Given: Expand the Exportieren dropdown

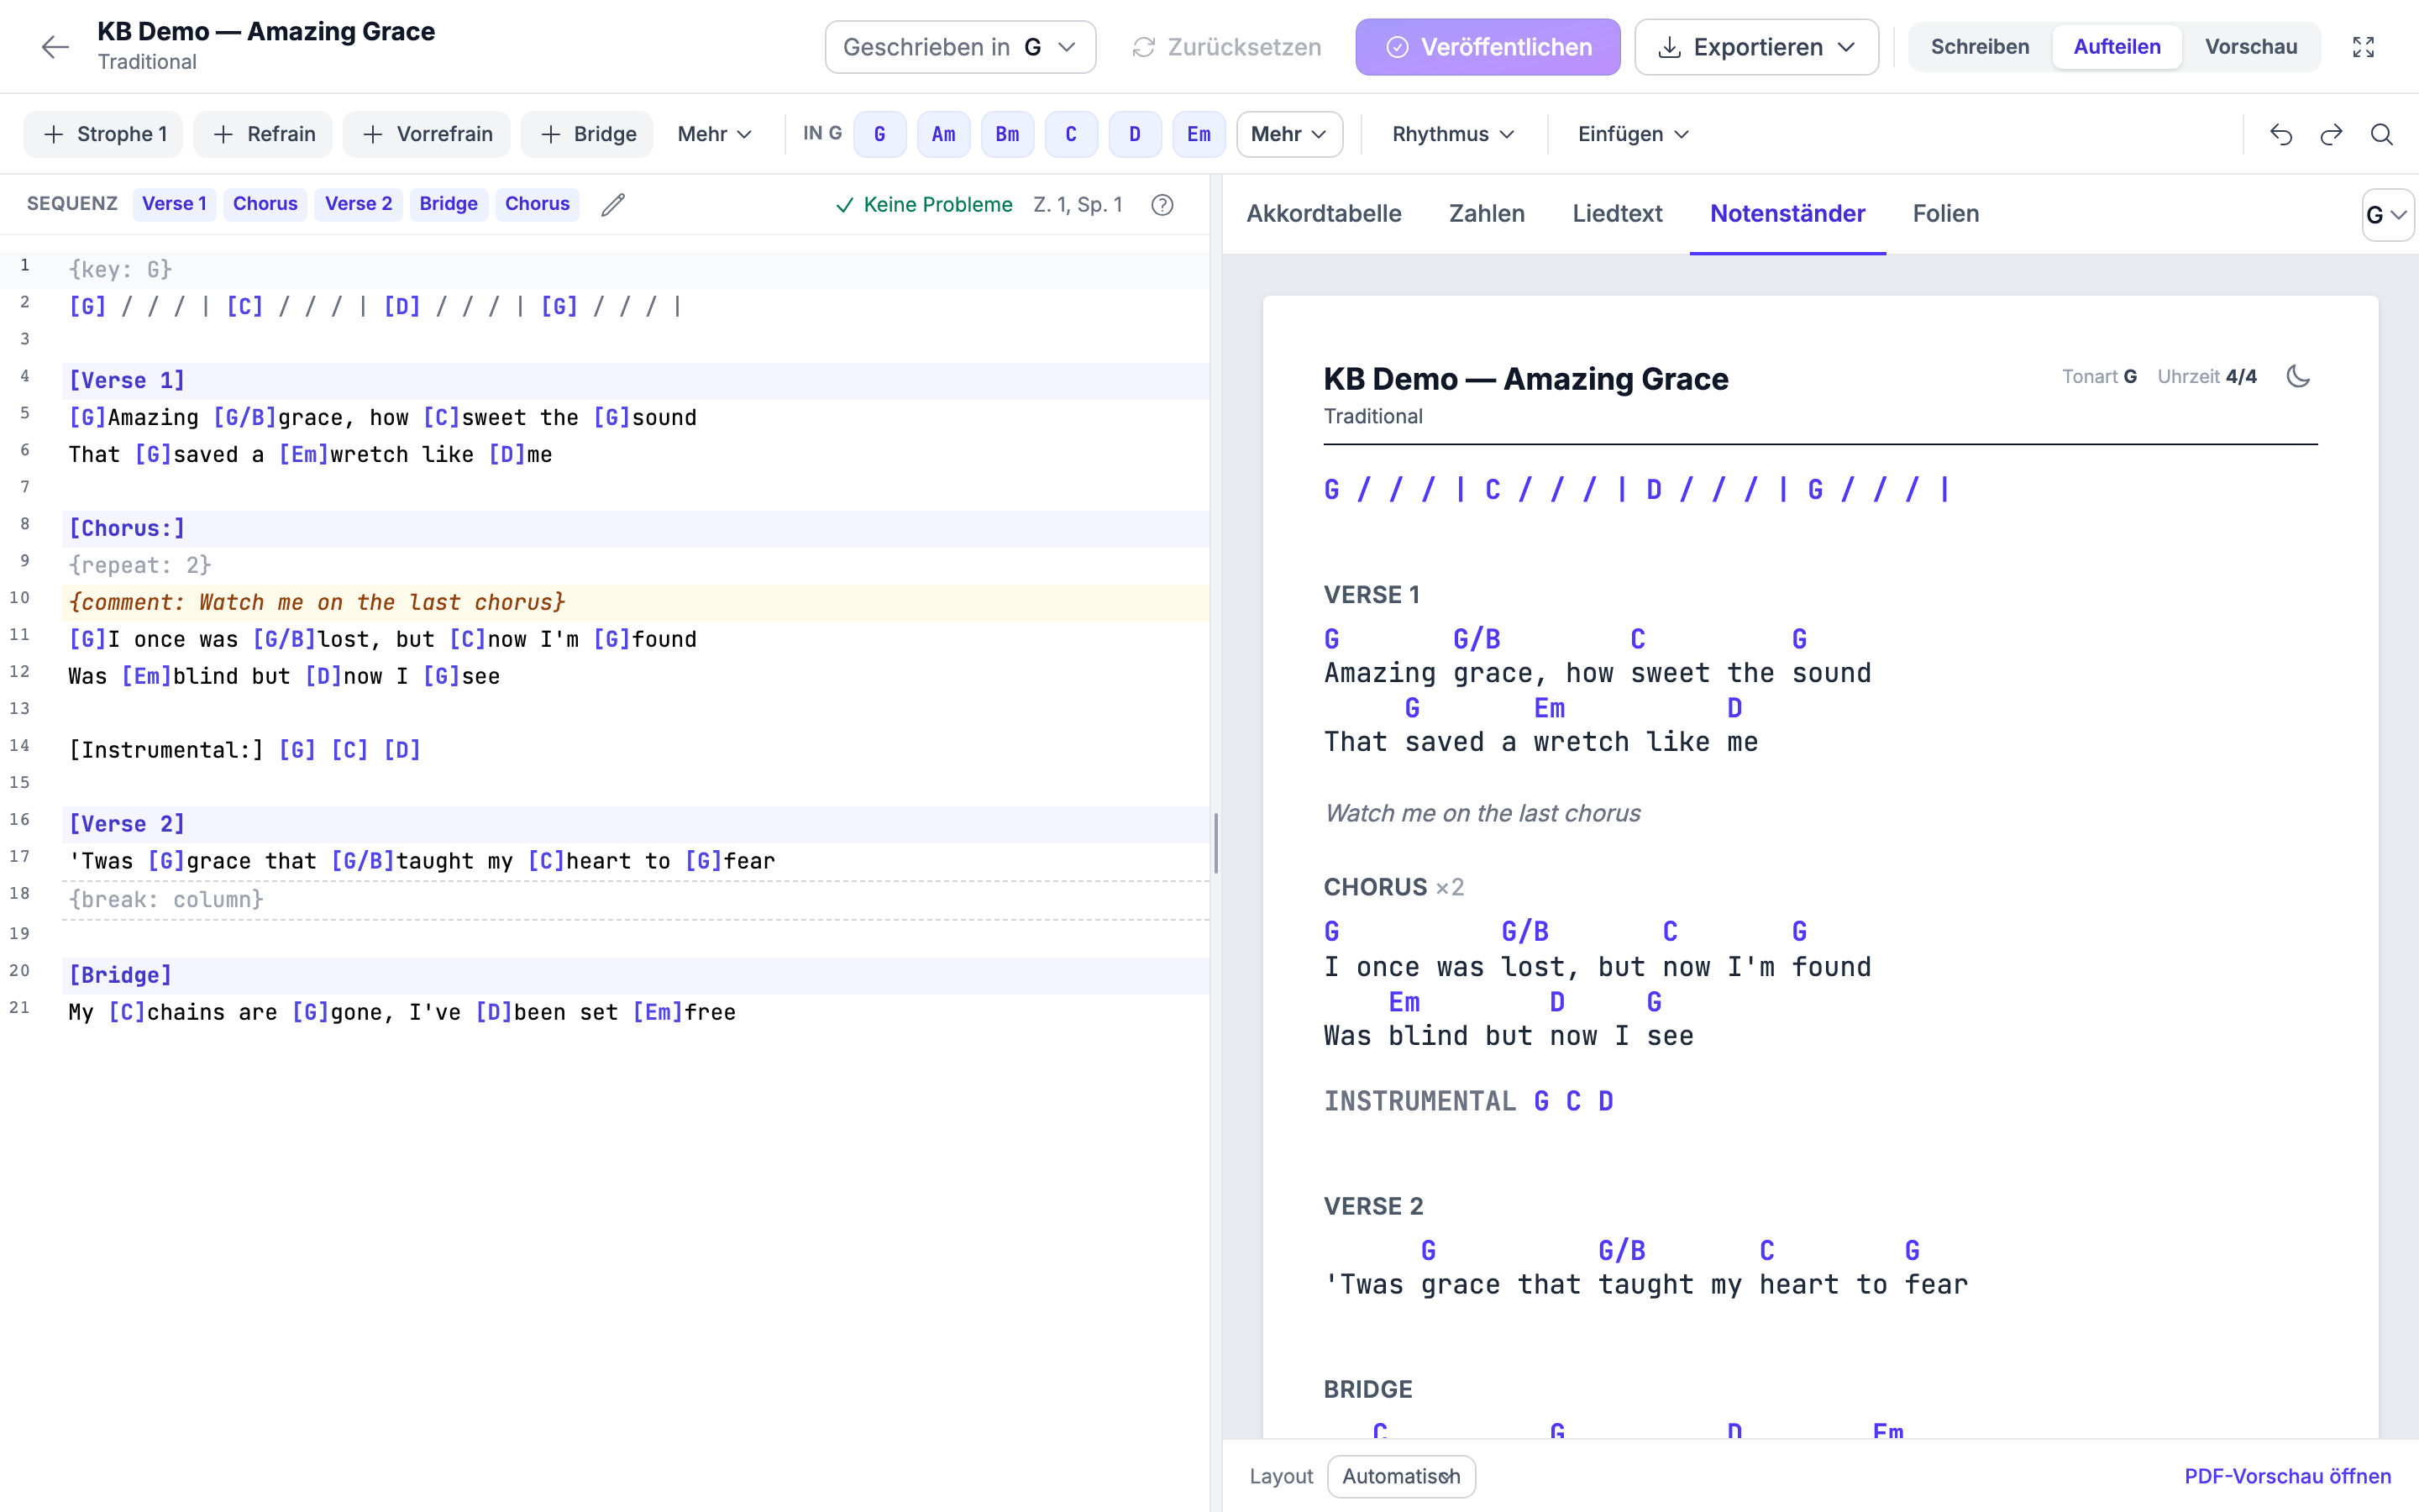Looking at the screenshot, I should (x=1756, y=47).
